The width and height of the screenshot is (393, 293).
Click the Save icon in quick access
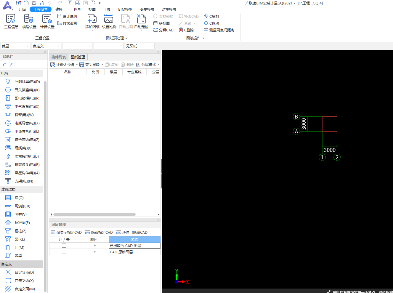pyautogui.click(x=42, y=3)
